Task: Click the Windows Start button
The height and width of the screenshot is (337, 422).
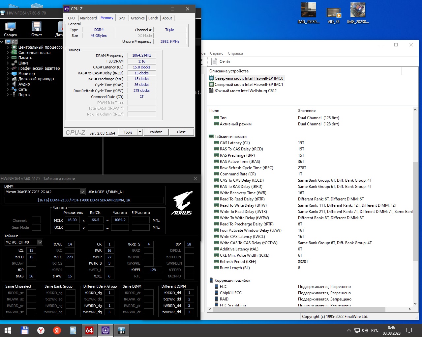Action: click(x=8, y=330)
